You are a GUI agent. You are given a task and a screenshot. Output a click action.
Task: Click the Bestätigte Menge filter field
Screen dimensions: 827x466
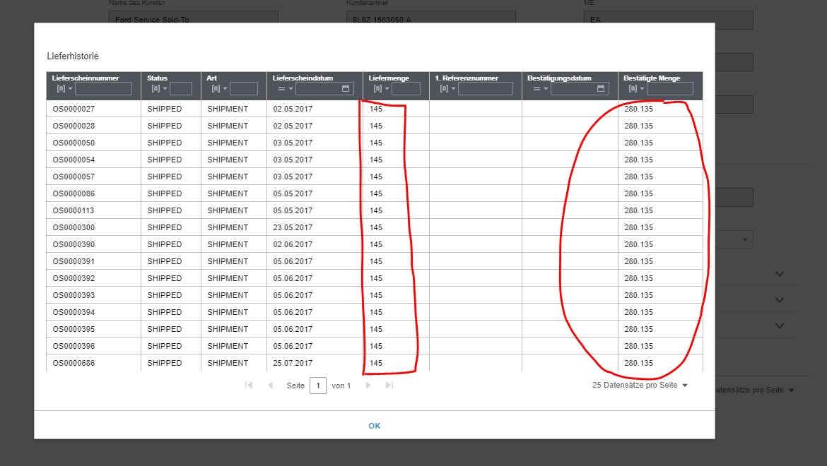(x=670, y=88)
